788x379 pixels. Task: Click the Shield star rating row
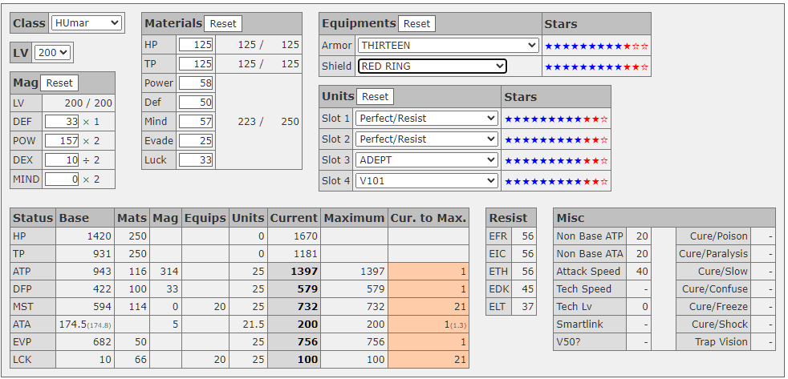pos(596,67)
